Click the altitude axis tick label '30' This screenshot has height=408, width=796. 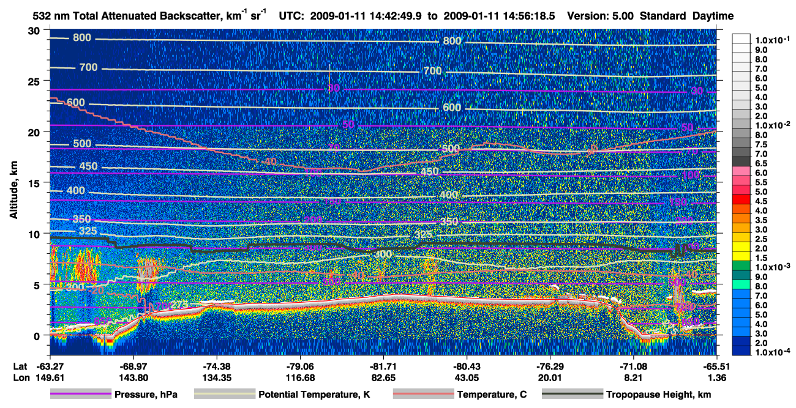pos(34,31)
